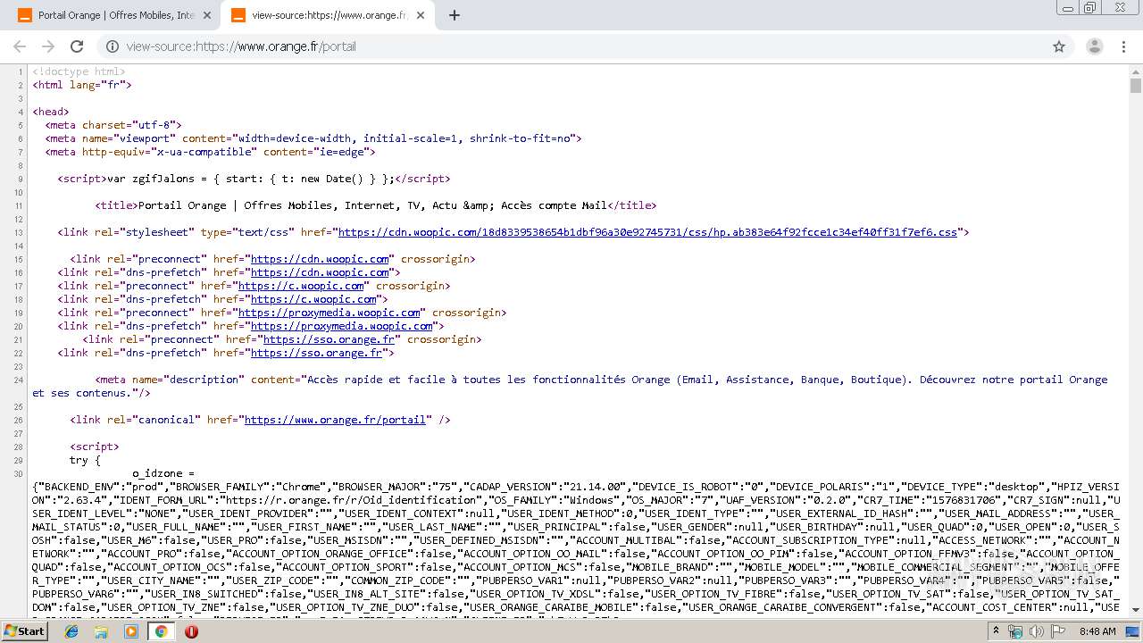Minimize the Chrome window
This screenshot has height=643, width=1143.
[1067, 7]
